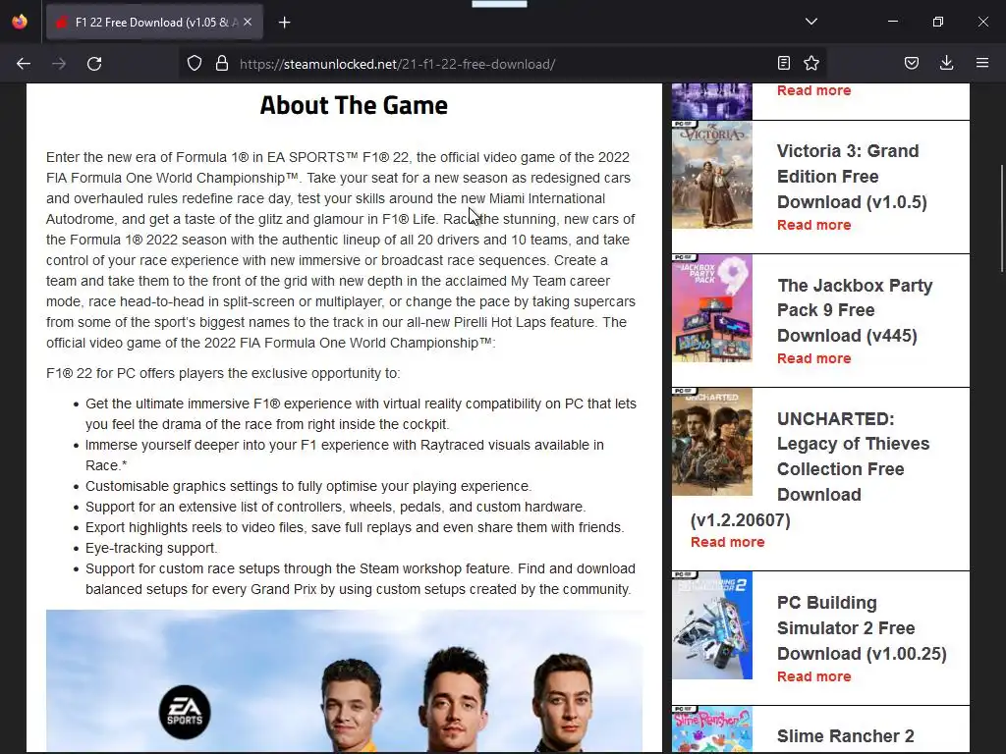Open Victoria 3 Grand Edition title link
Screen dimensions: 1006x754
tap(852, 177)
